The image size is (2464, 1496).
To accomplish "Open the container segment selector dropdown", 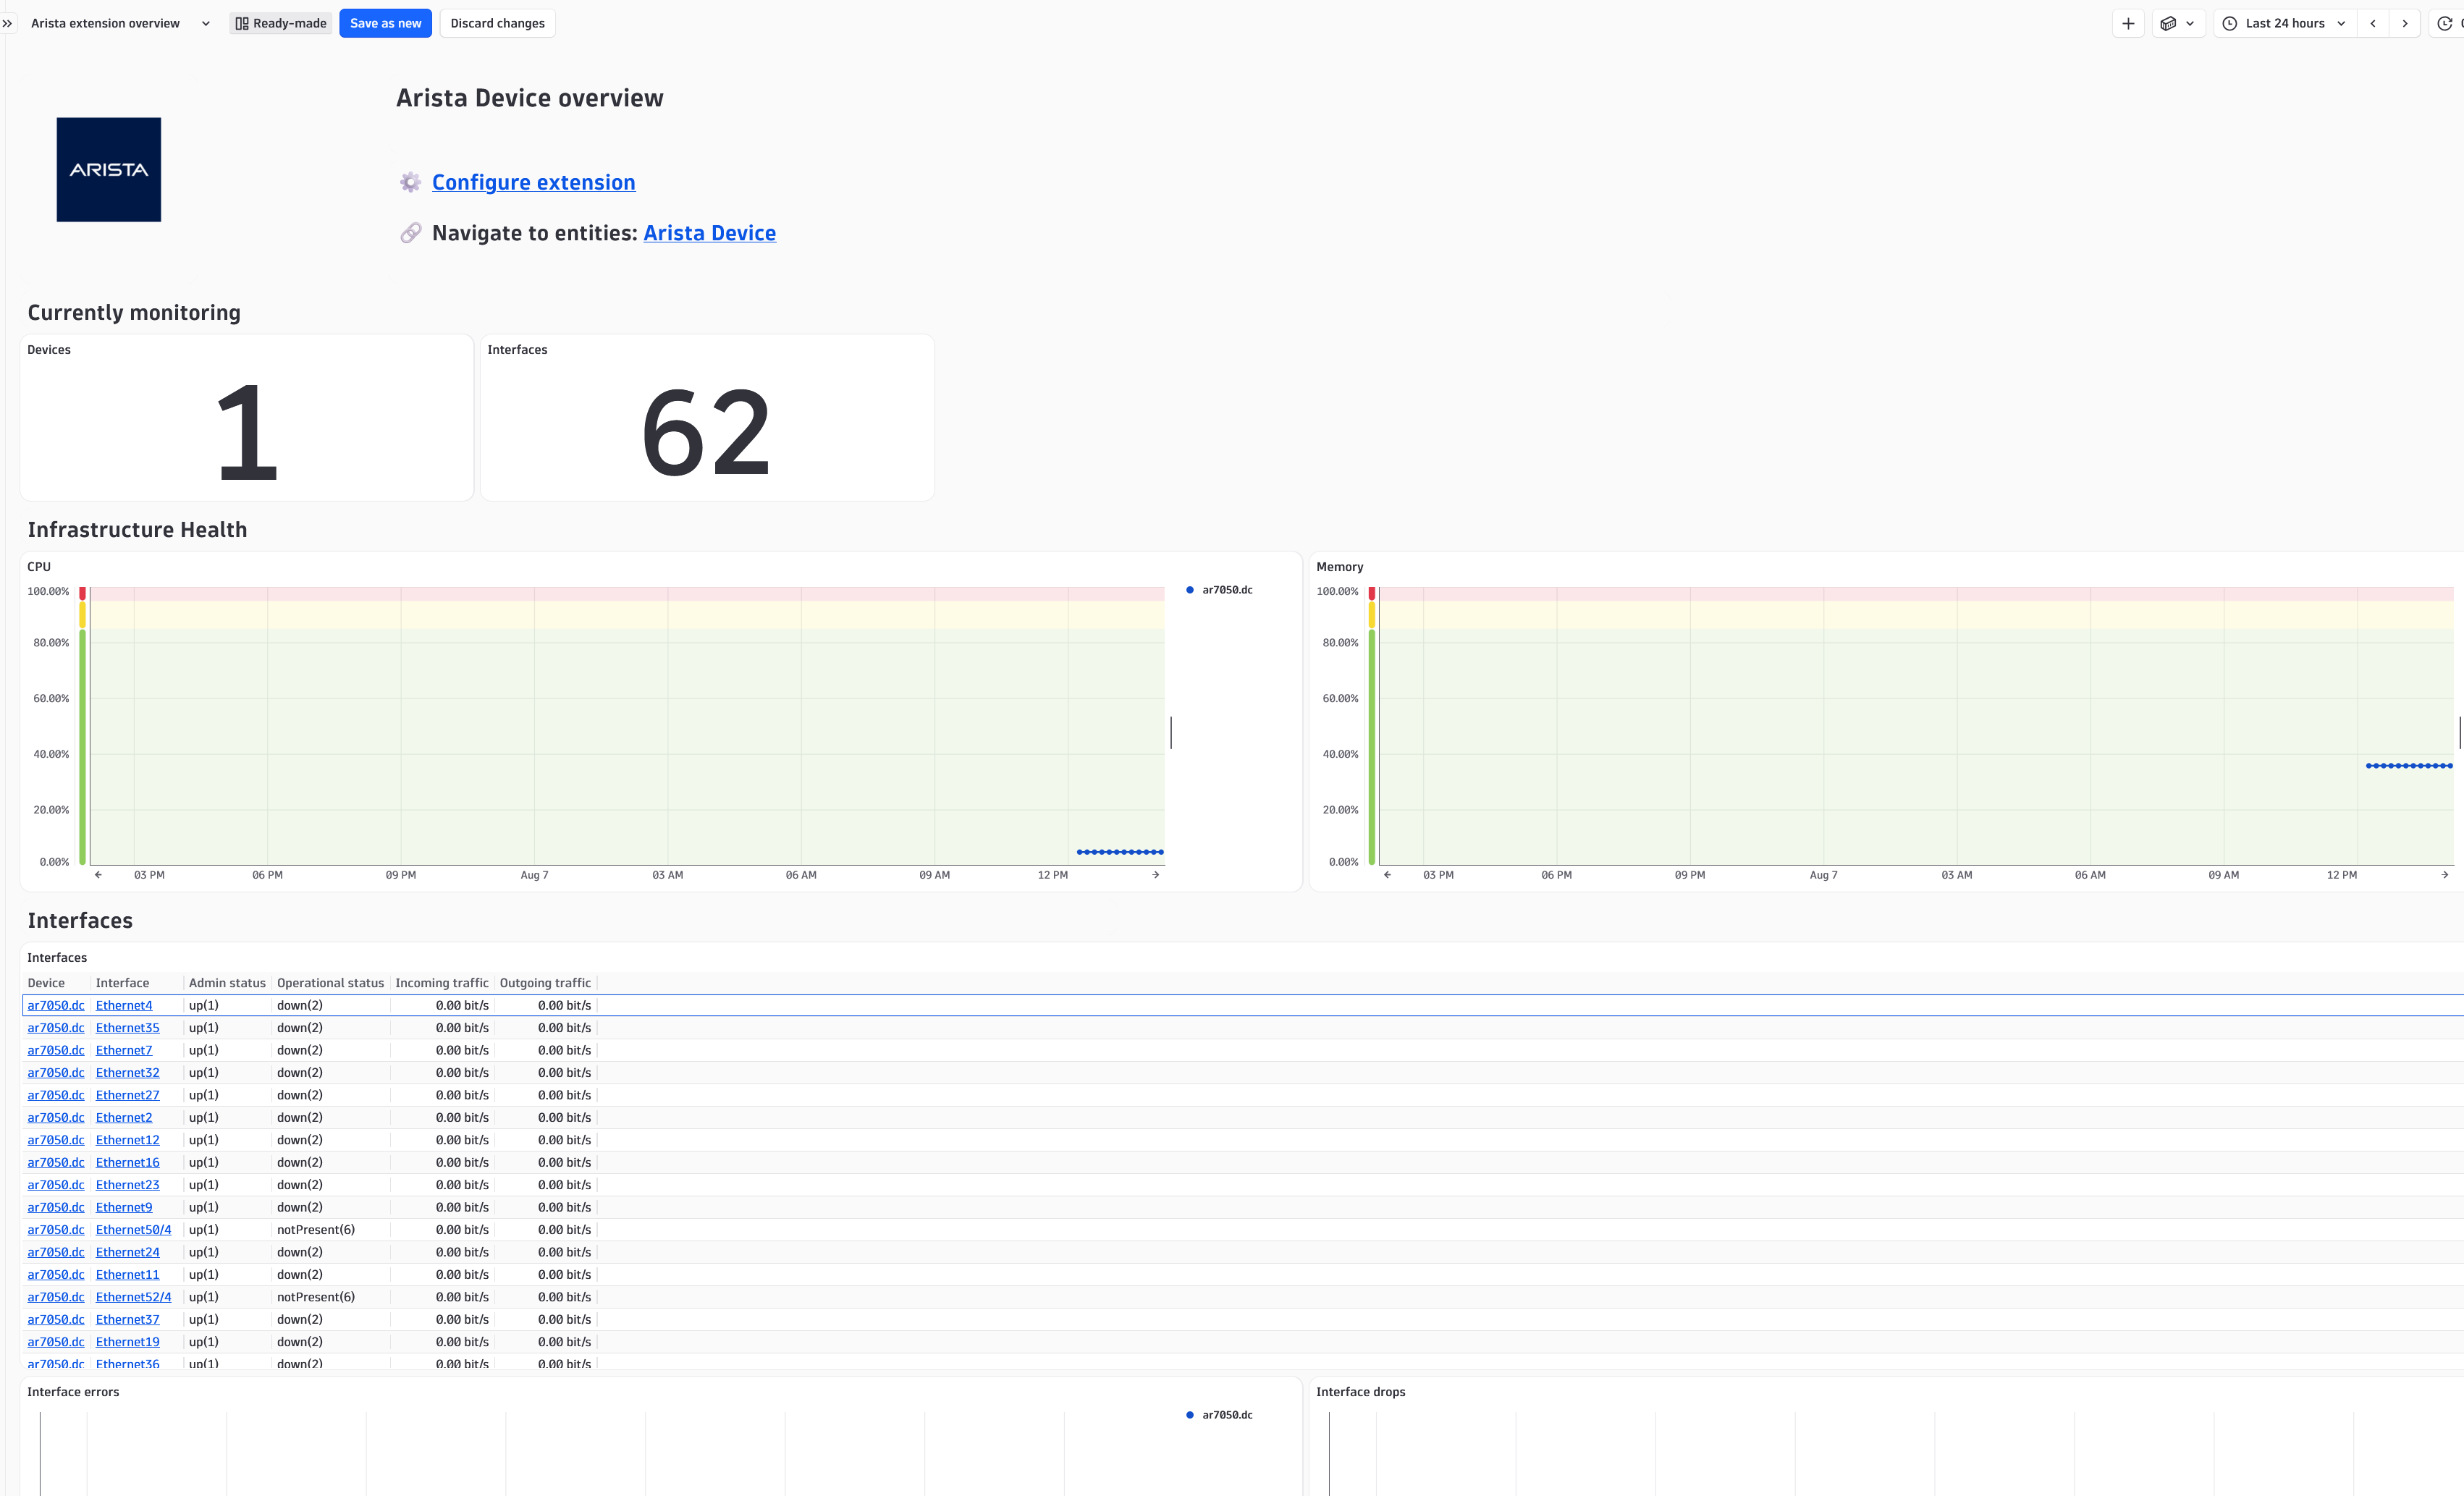I will (2178, 23).
